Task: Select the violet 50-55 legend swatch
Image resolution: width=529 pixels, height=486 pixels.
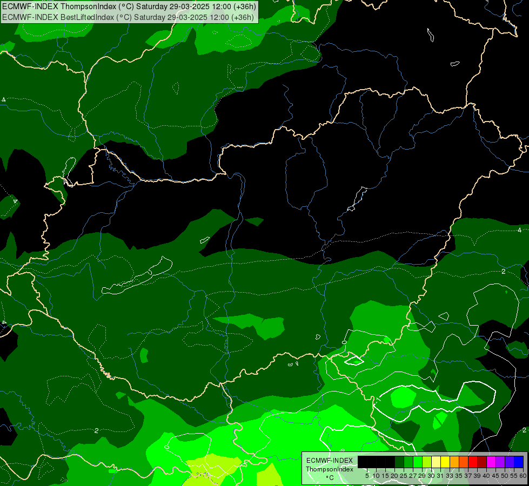Action: [x=510, y=462]
